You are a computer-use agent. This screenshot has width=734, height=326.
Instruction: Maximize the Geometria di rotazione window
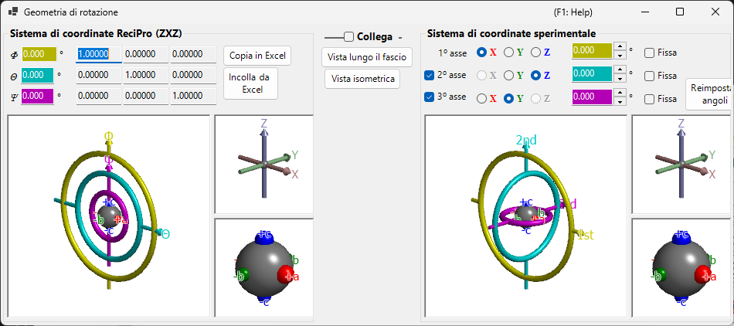[680, 12]
